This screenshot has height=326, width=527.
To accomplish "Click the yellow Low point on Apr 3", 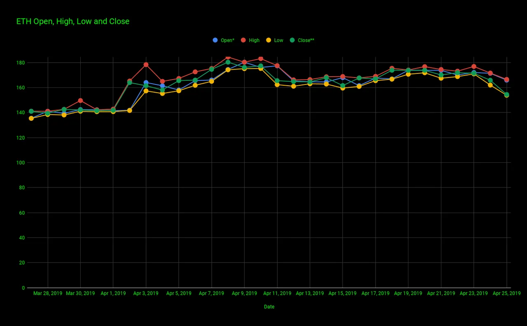I will pos(146,91).
